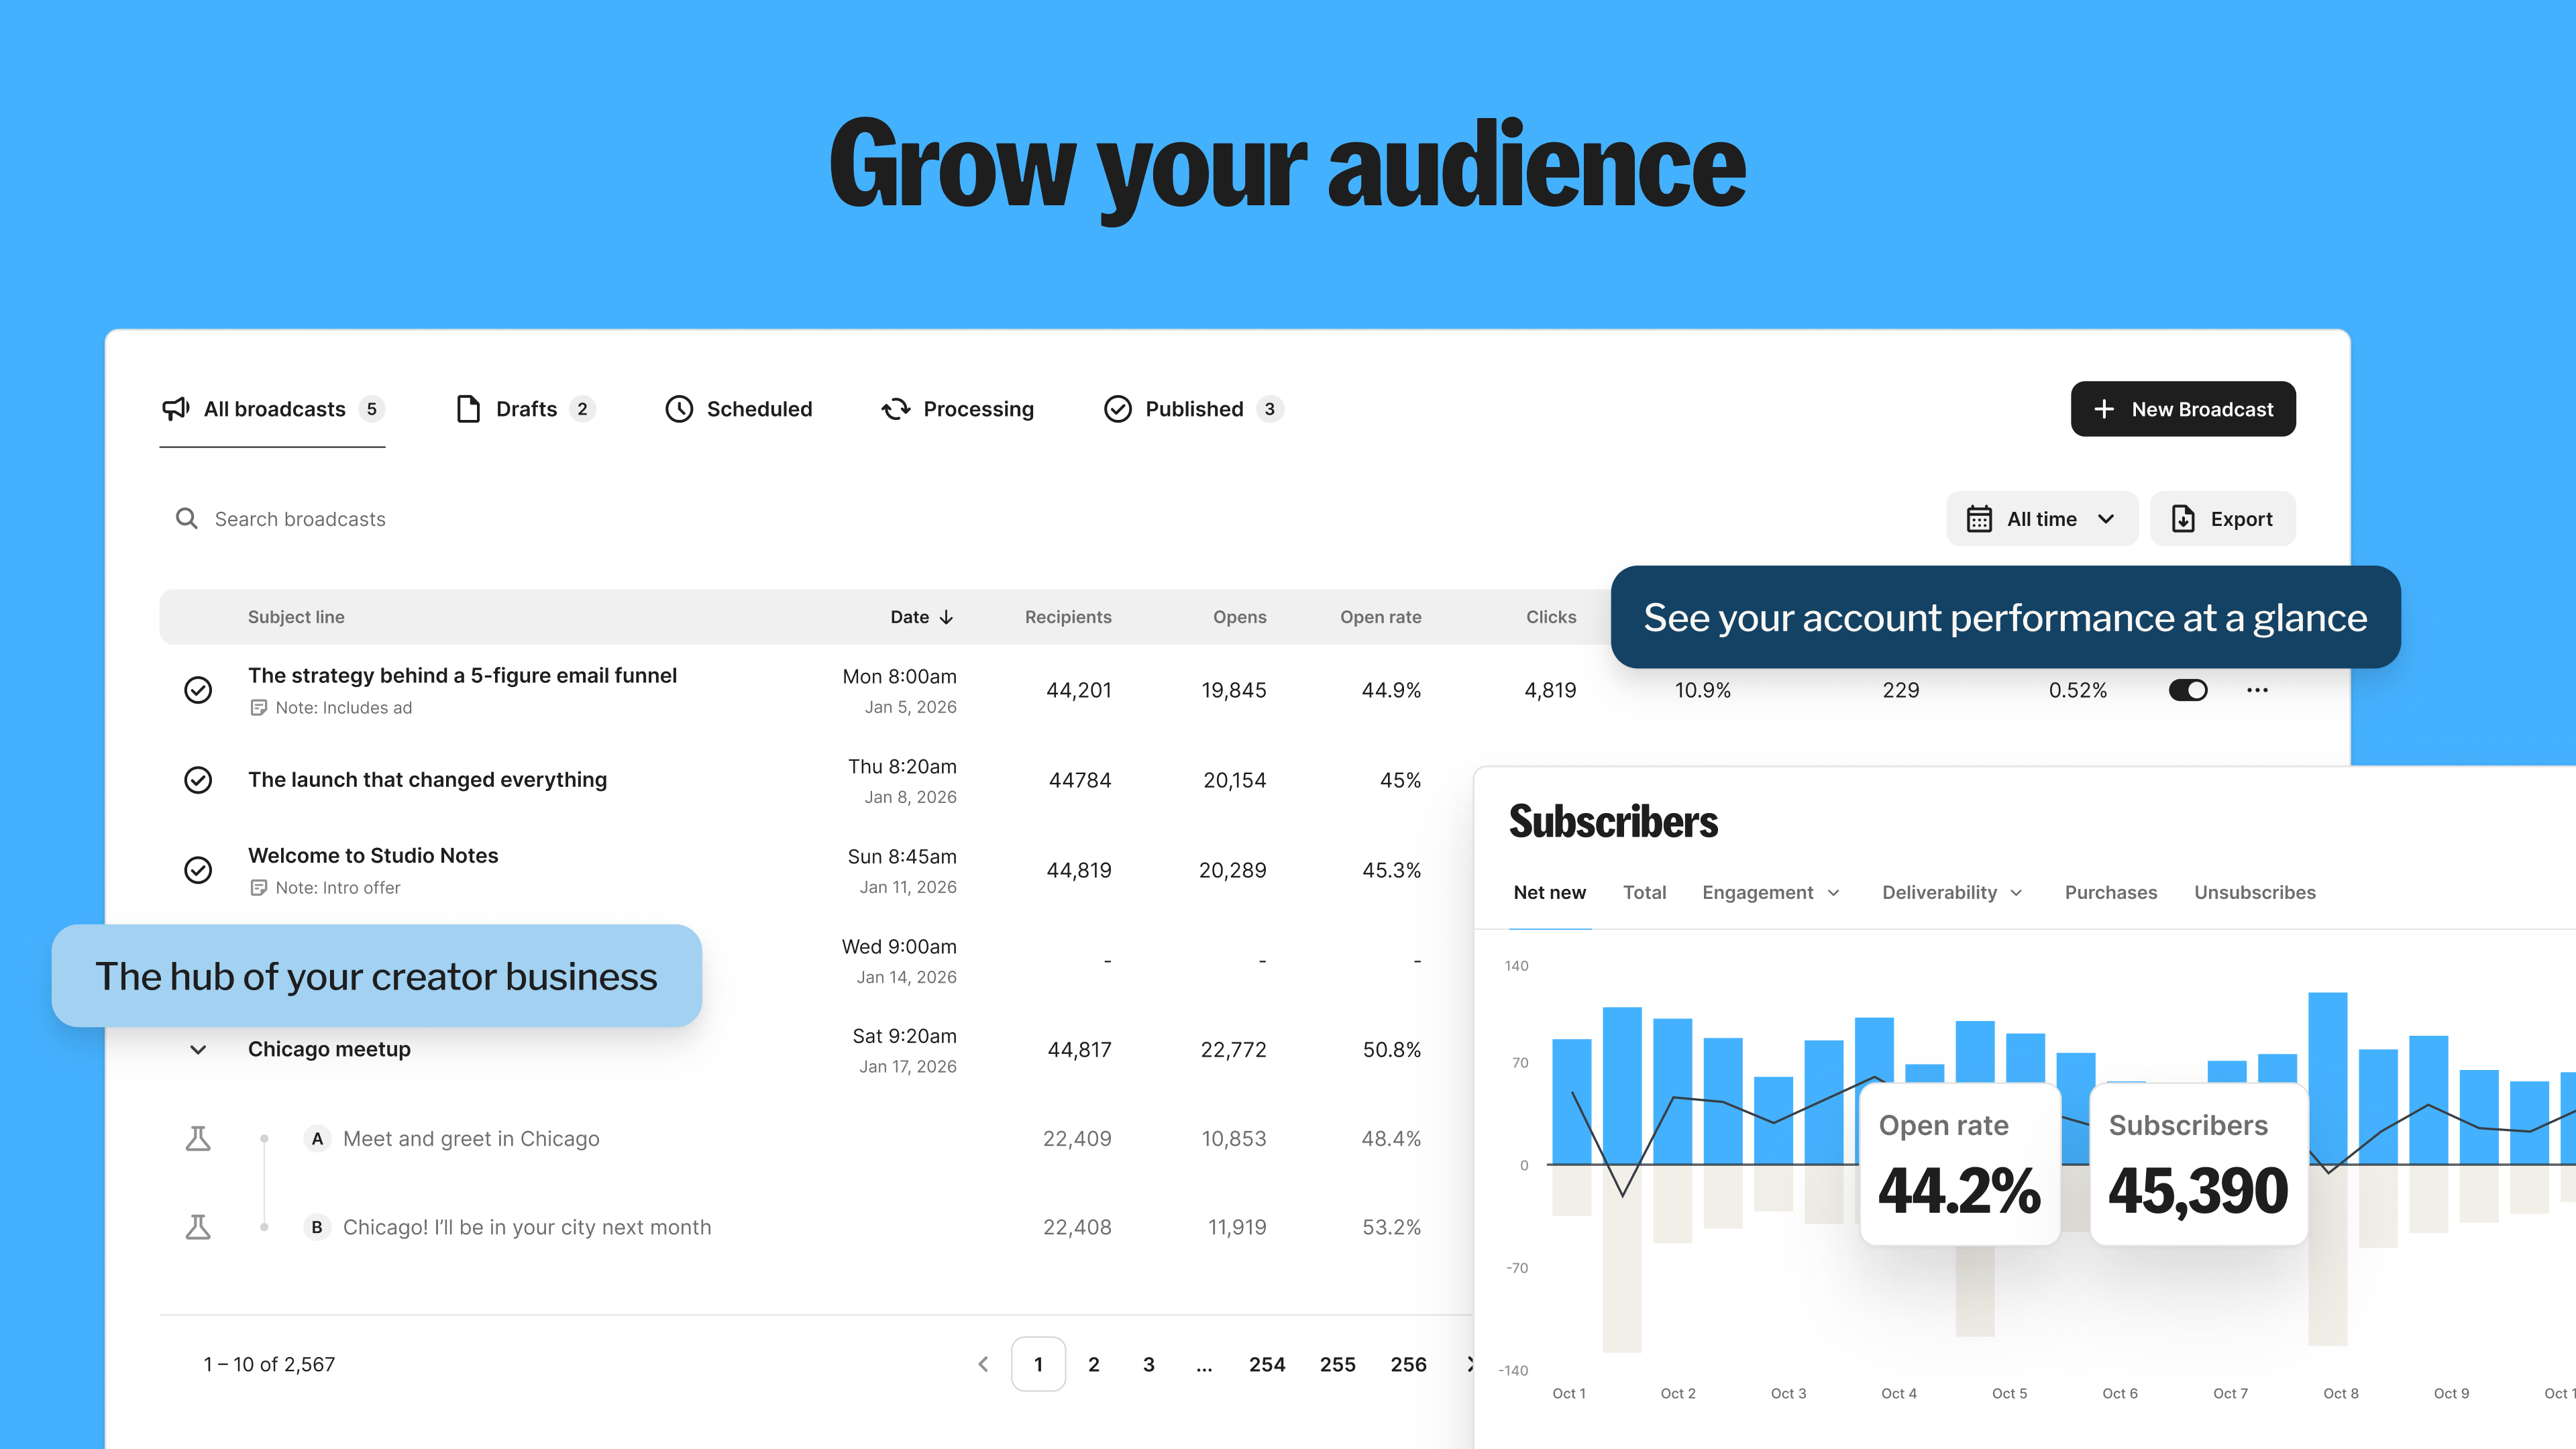Image resolution: width=2576 pixels, height=1449 pixels.
Task: Click the Processing refresh arrows icon
Action: point(895,409)
